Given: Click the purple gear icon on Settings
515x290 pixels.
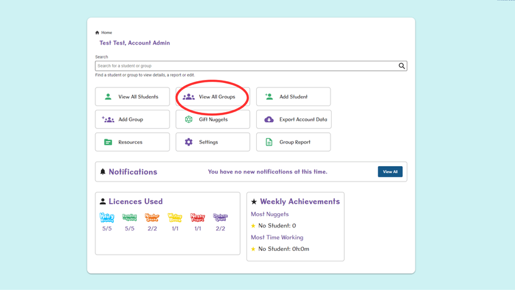Looking at the screenshot, I should (189, 142).
